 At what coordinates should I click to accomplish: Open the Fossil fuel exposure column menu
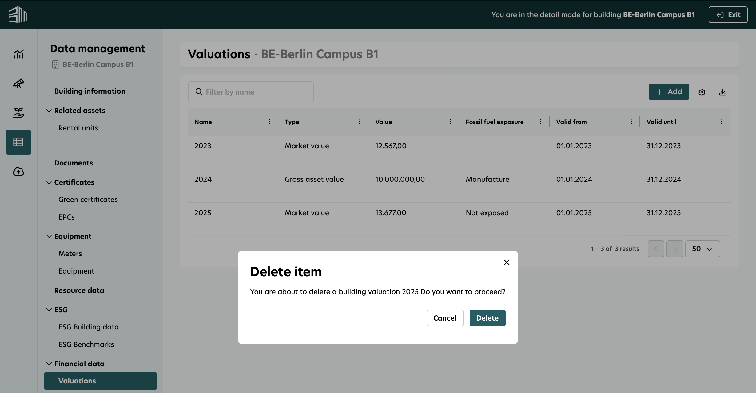(x=541, y=121)
